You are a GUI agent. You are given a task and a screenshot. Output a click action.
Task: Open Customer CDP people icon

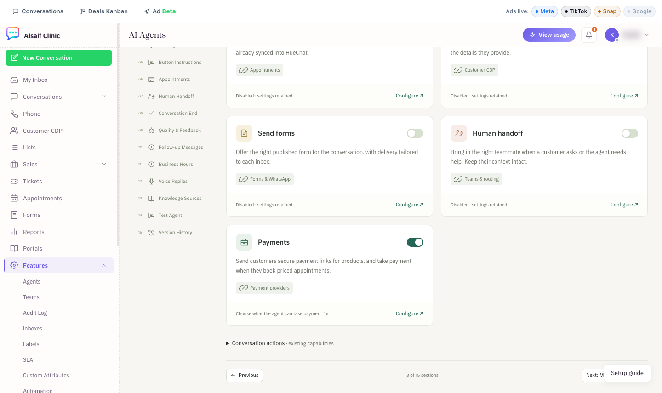[x=14, y=131]
